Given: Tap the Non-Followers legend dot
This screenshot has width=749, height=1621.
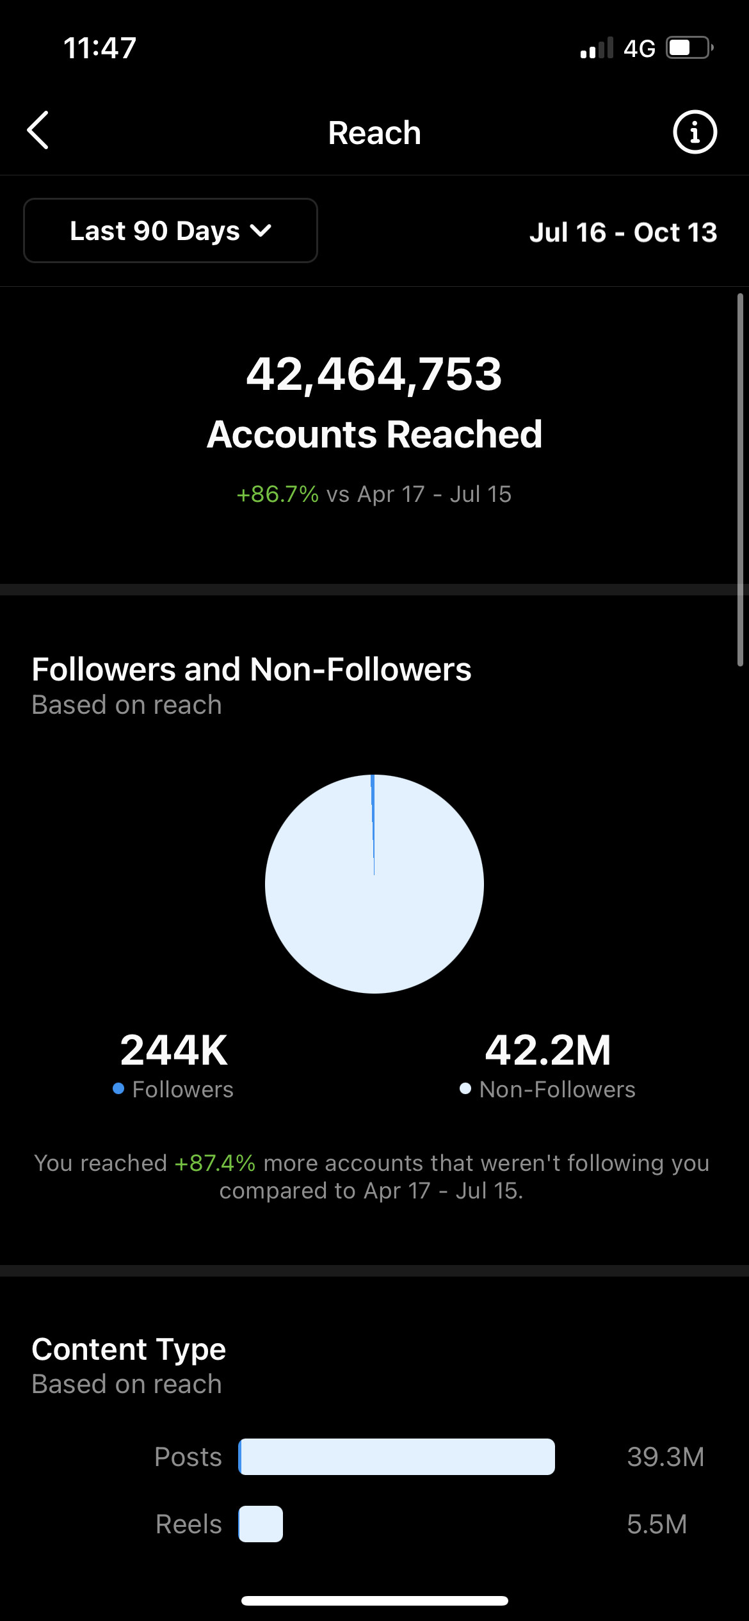Looking at the screenshot, I should (465, 1088).
